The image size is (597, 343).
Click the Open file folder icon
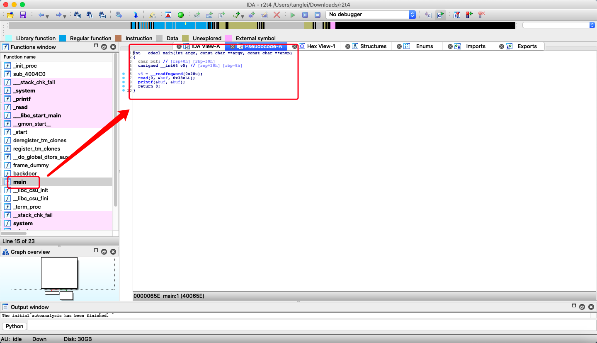(x=10, y=15)
